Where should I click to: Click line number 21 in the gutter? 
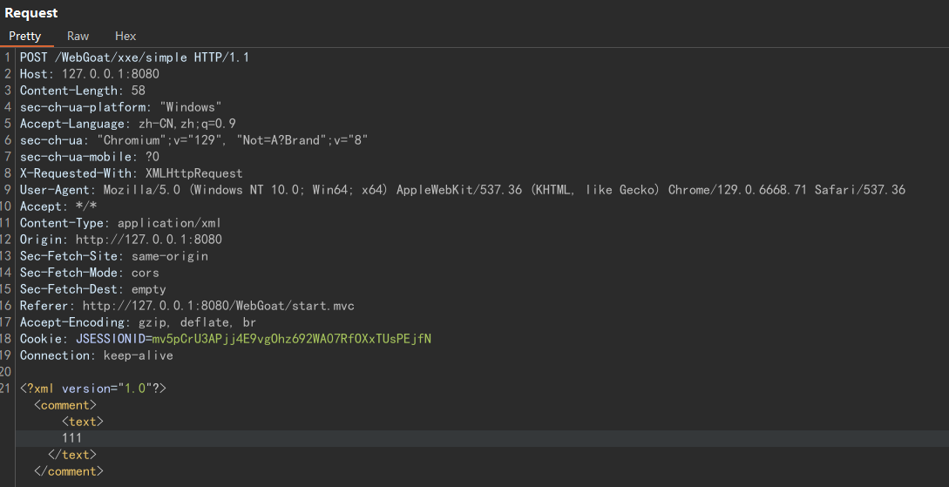(7, 389)
